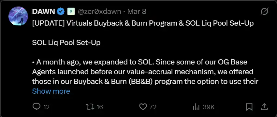Click the green affiliate badge beside the name

(x=71, y=12)
